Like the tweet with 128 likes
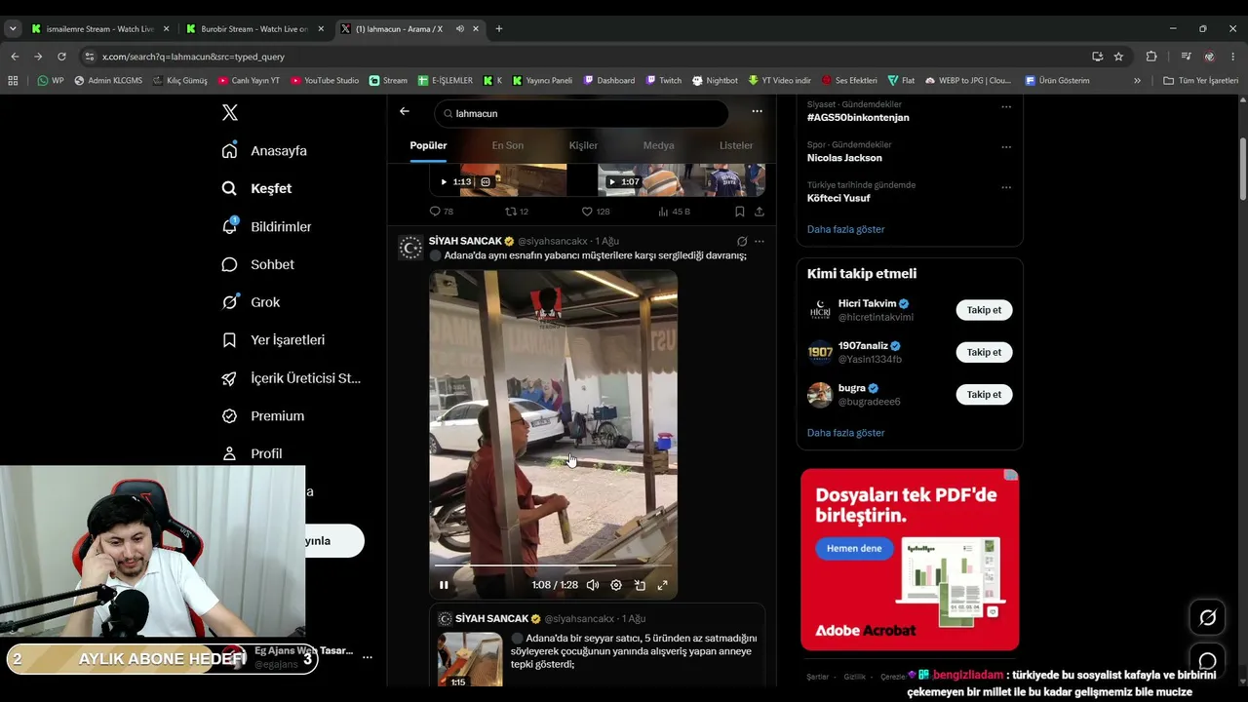 pos(595,212)
